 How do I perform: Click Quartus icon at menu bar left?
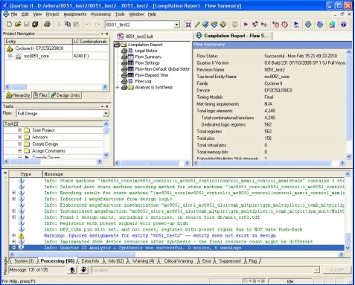click(x=6, y=14)
